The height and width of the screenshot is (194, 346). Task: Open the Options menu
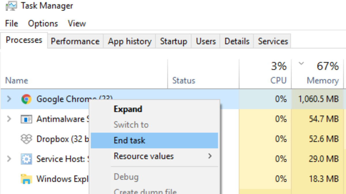(x=43, y=24)
